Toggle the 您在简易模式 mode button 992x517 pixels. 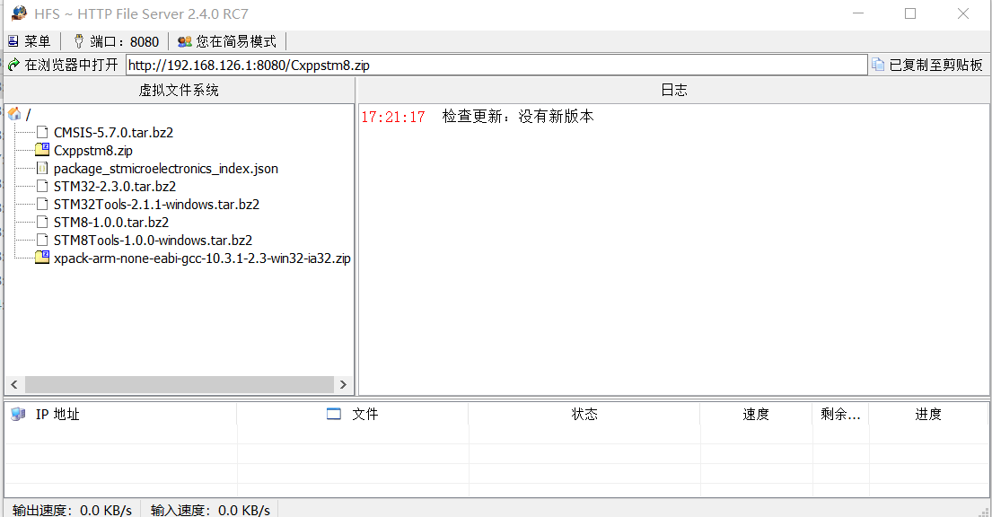pyautogui.click(x=227, y=41)
